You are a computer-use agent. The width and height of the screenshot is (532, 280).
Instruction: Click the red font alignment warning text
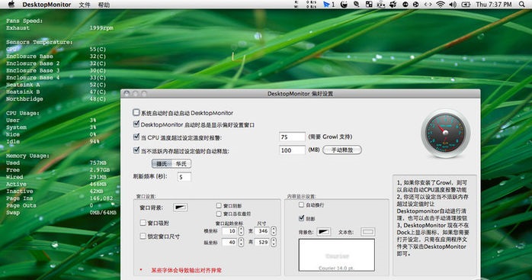[x=186, y=270]
